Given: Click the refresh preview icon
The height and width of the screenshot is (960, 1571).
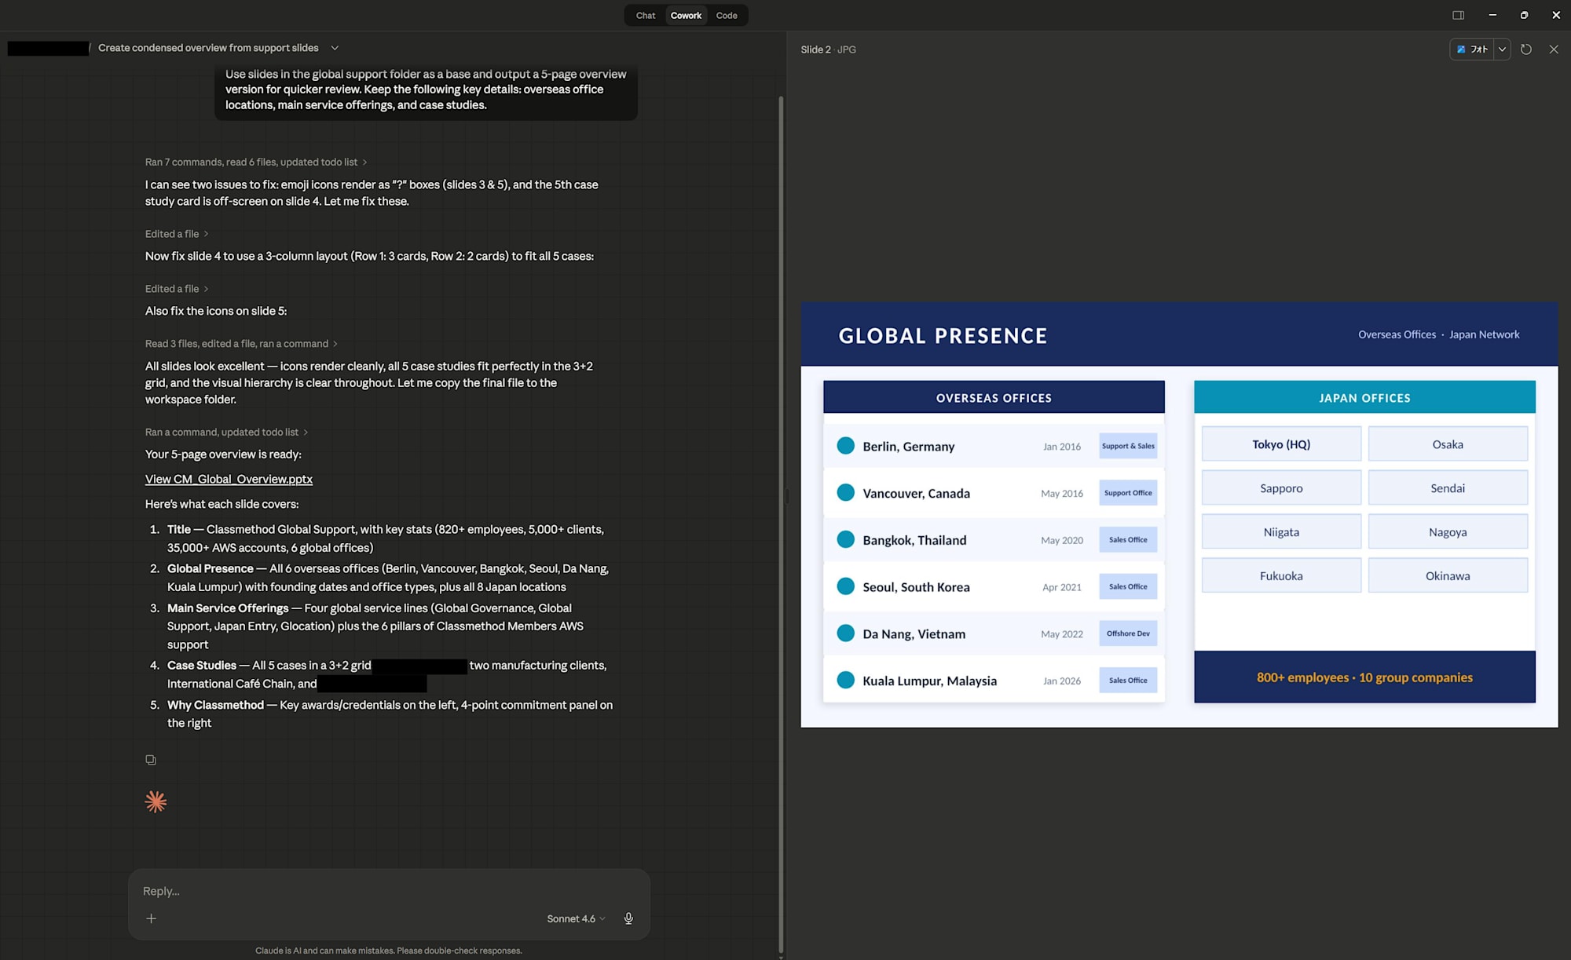Looking at the screenshot, I should (x=1526, y=49).
